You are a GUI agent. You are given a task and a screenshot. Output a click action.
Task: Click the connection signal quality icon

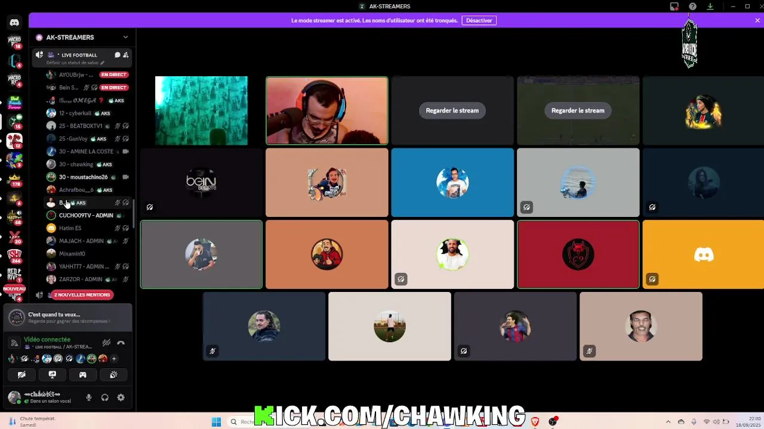14,343
